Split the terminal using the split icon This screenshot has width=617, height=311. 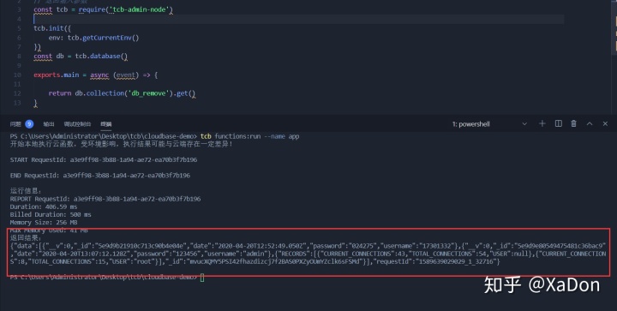tap(559, 124)
